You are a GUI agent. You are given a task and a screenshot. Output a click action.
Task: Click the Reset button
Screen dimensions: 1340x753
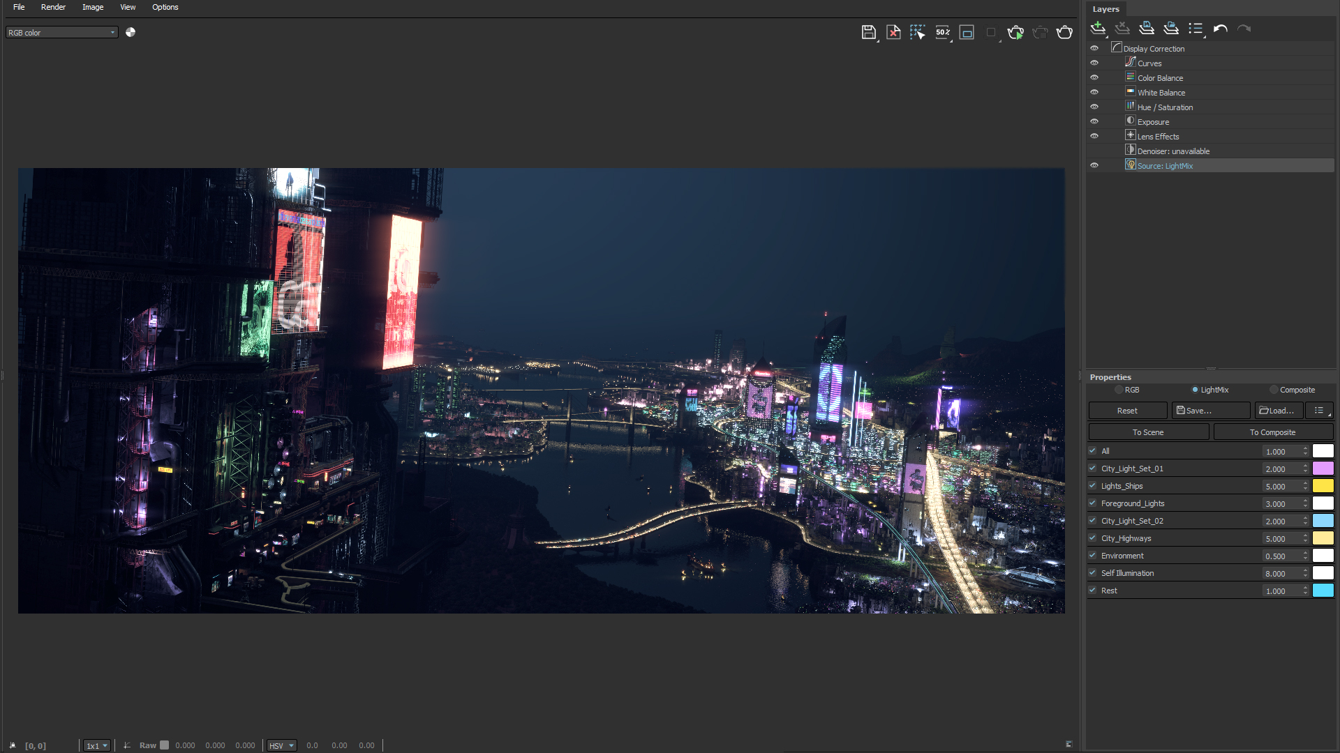click(x=1127, y=411)
